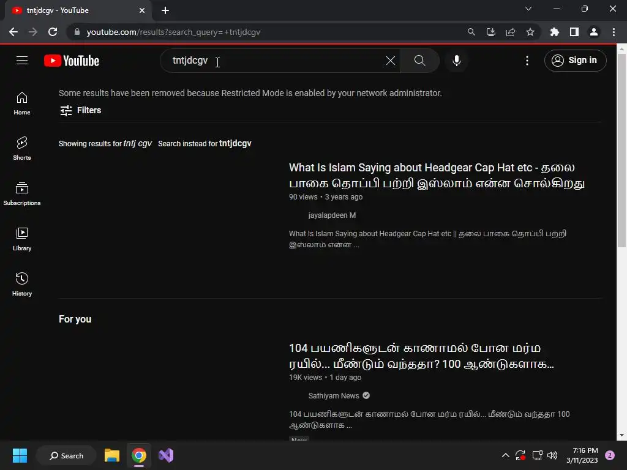Open YouTube settings three-dot menu
Screen dimensions: 627x470
click(x=527, y=61)
